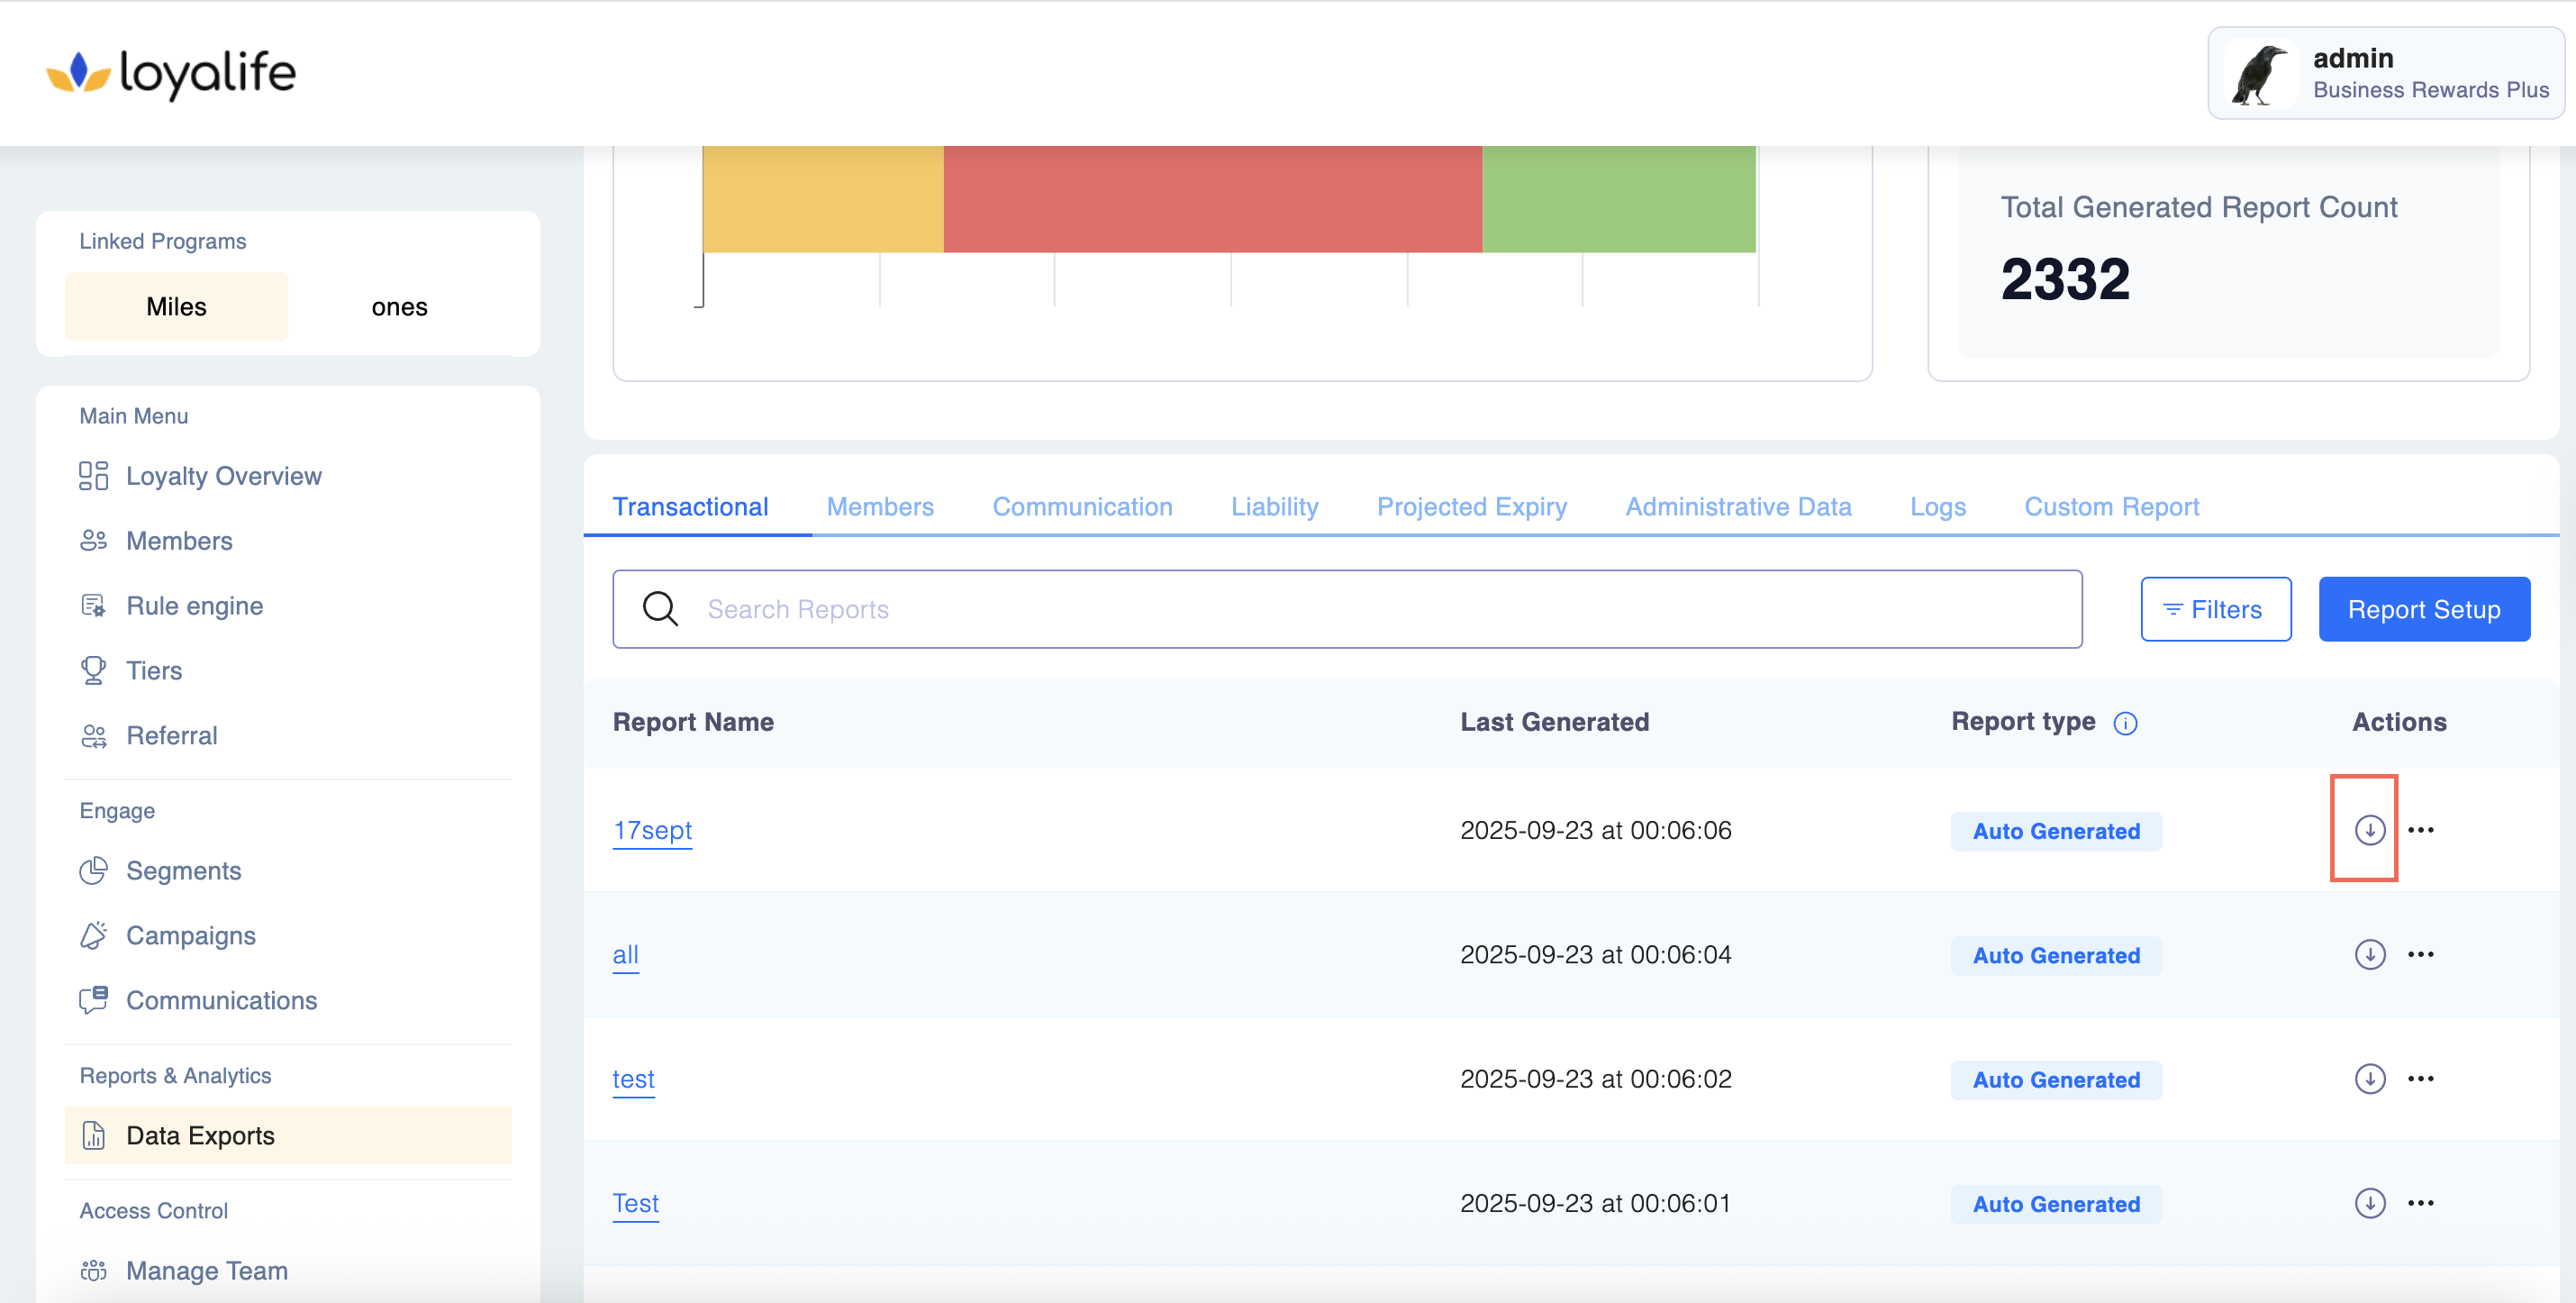Open more actions for 17sept report

(2420, 830)
